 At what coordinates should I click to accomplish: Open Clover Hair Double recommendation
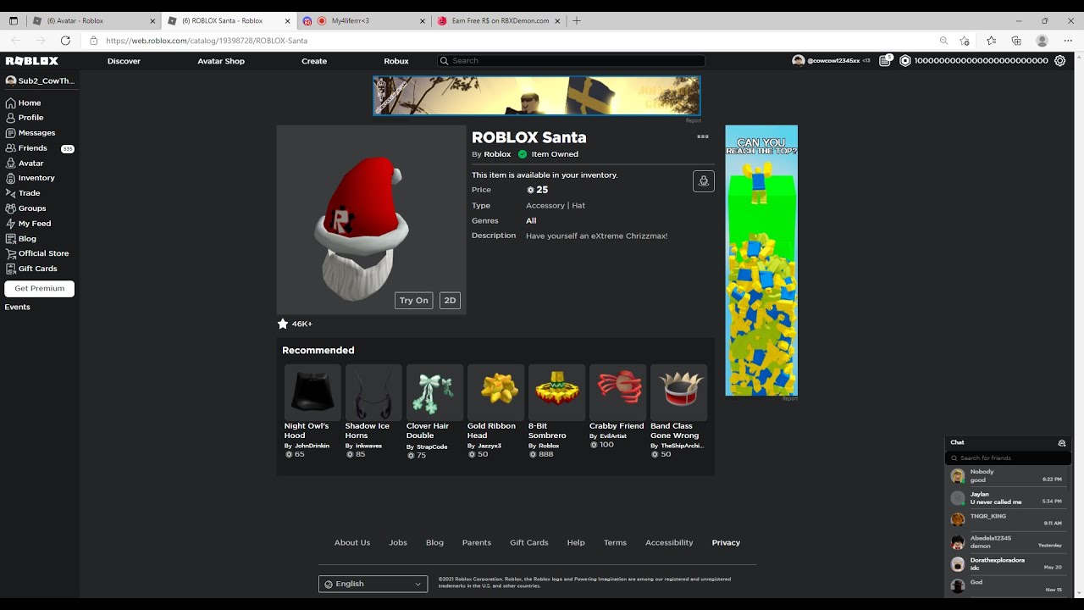click(434, 413)
